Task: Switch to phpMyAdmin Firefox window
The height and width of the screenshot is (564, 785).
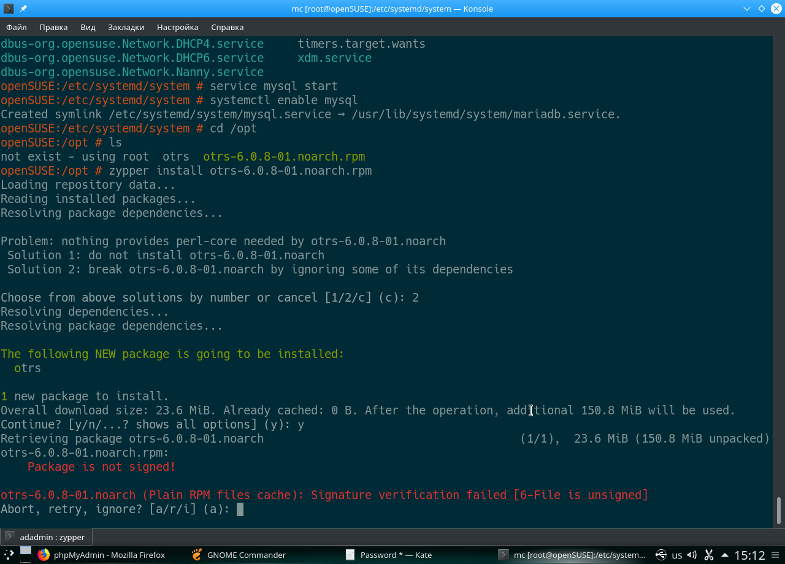Action: pyautogui.click(x=102, y=555)
